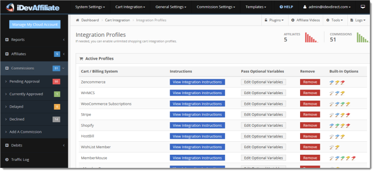
Task: Click the monitor icon in top bar
Action: point(363,7)
